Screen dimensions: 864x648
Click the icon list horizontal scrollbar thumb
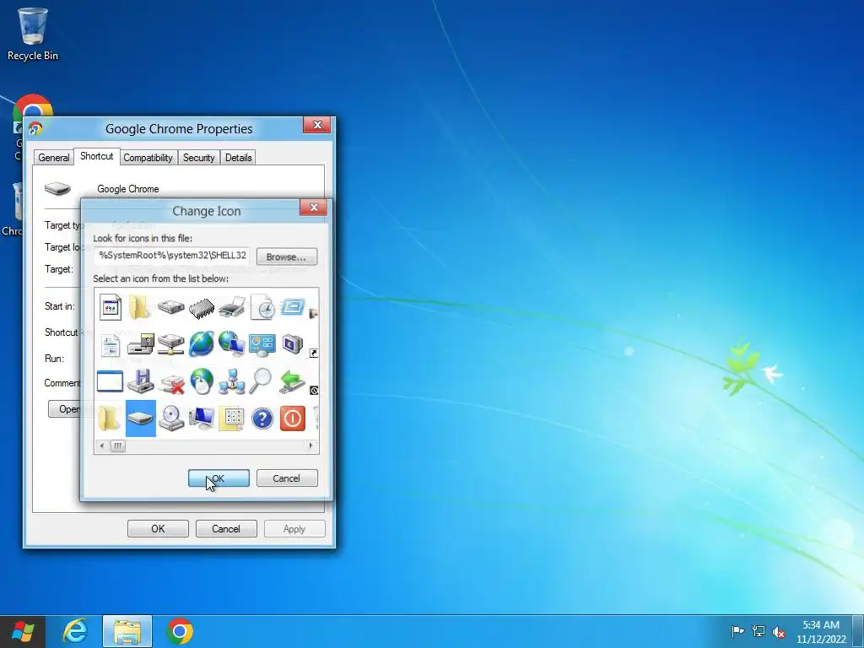(x=118, y=445)
